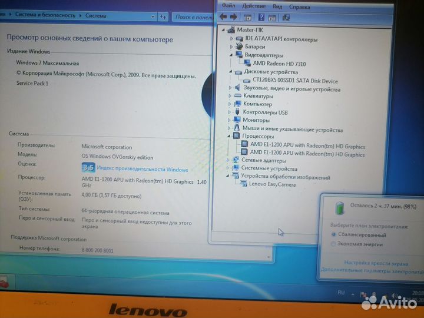The image size is (424, 318).
Task: Click the control panel search field
Action: (x=194, y=17)
